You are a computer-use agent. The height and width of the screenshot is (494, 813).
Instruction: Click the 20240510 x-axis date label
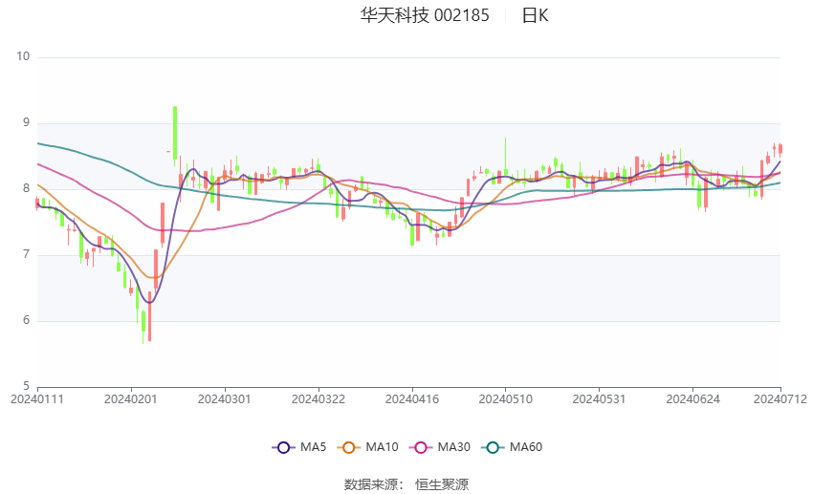[x=506, y=399]
